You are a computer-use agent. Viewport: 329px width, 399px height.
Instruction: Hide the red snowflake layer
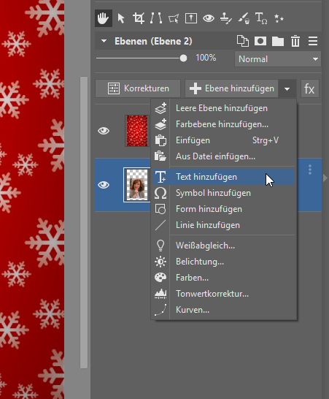point(104,131)
